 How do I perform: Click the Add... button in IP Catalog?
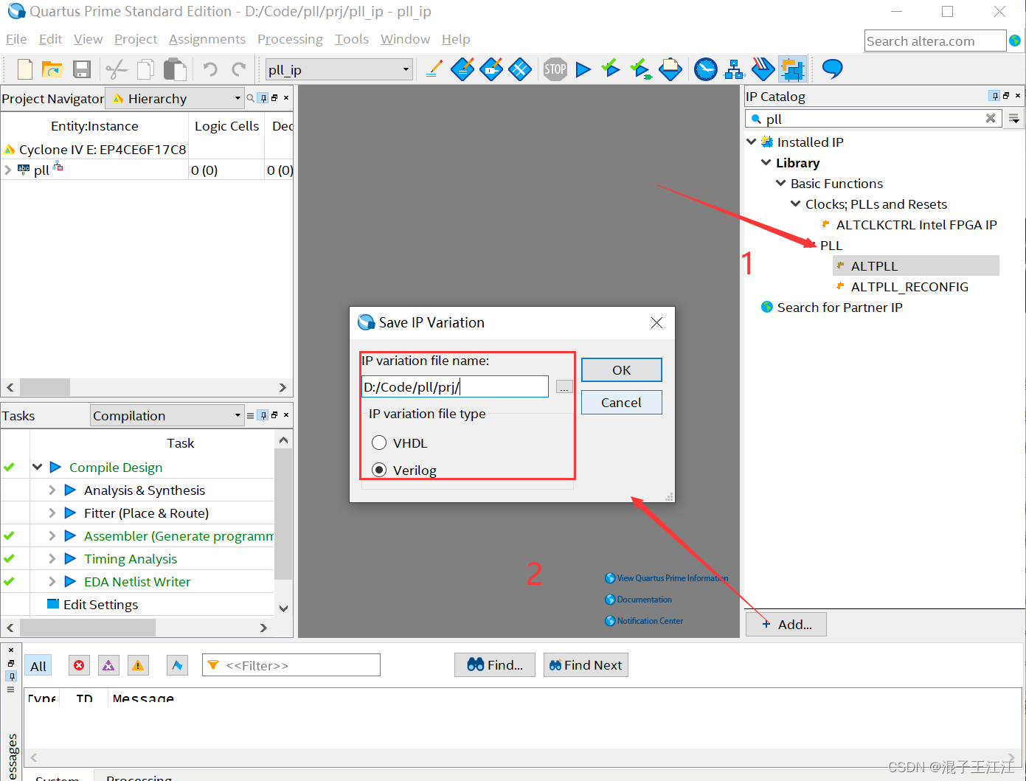point(786,624)
